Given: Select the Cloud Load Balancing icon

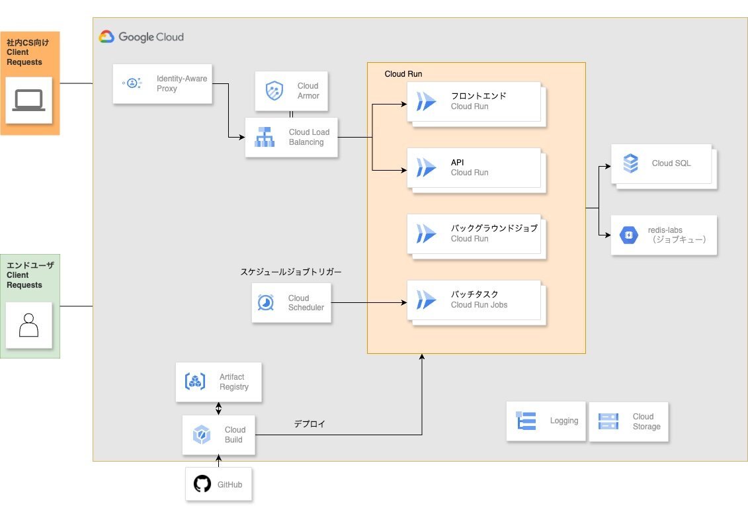Looking at the screenshot, I should coord(265,137).
